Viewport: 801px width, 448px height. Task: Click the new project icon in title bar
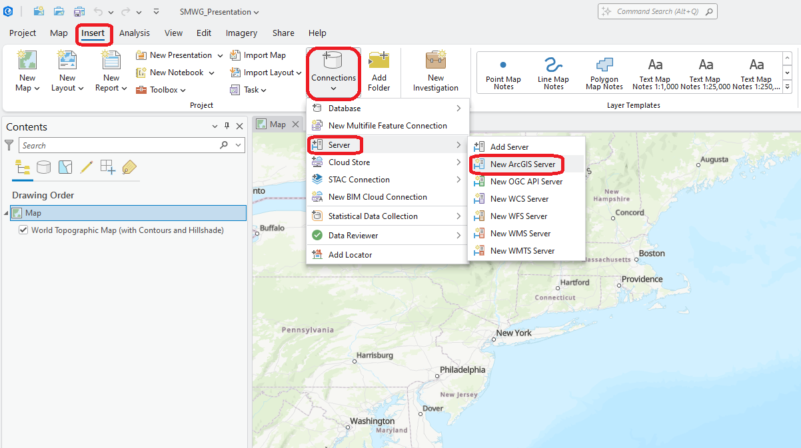[x=39, y=11]
